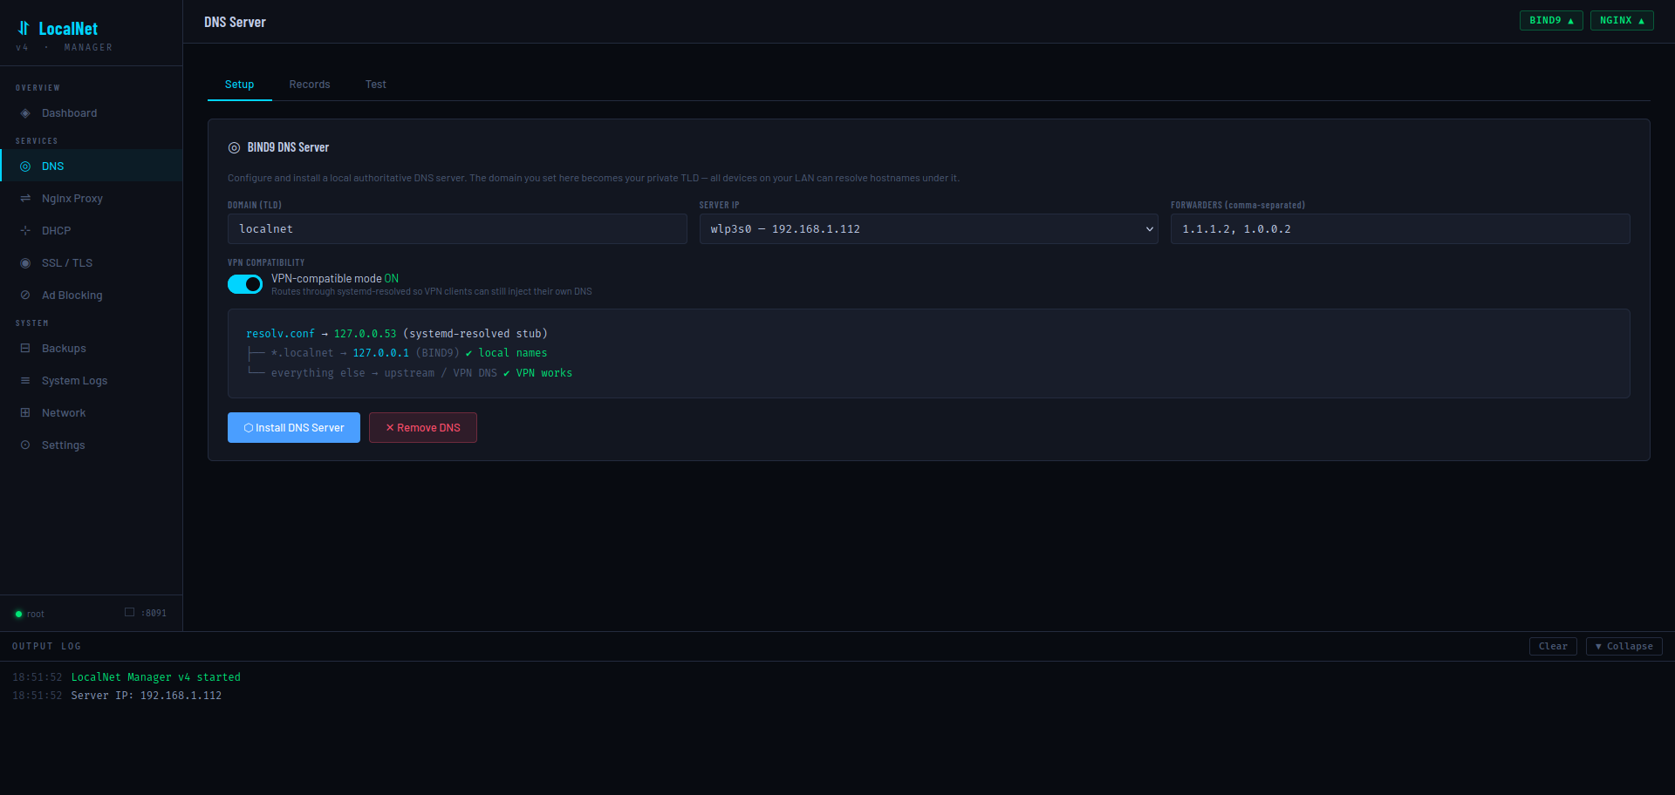Click the Settings gear icon
1675x795 pixels.
click(25, 445)
